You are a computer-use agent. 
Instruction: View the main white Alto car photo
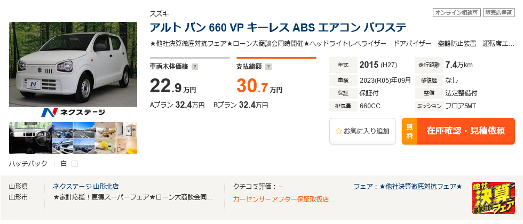click(73, 64)
